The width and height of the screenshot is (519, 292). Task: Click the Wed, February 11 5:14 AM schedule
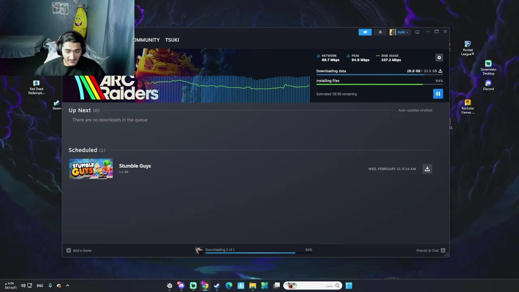(x=392, y=169)
